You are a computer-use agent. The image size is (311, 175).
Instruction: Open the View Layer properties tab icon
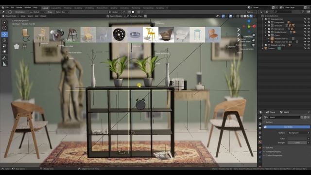point(260,133)
